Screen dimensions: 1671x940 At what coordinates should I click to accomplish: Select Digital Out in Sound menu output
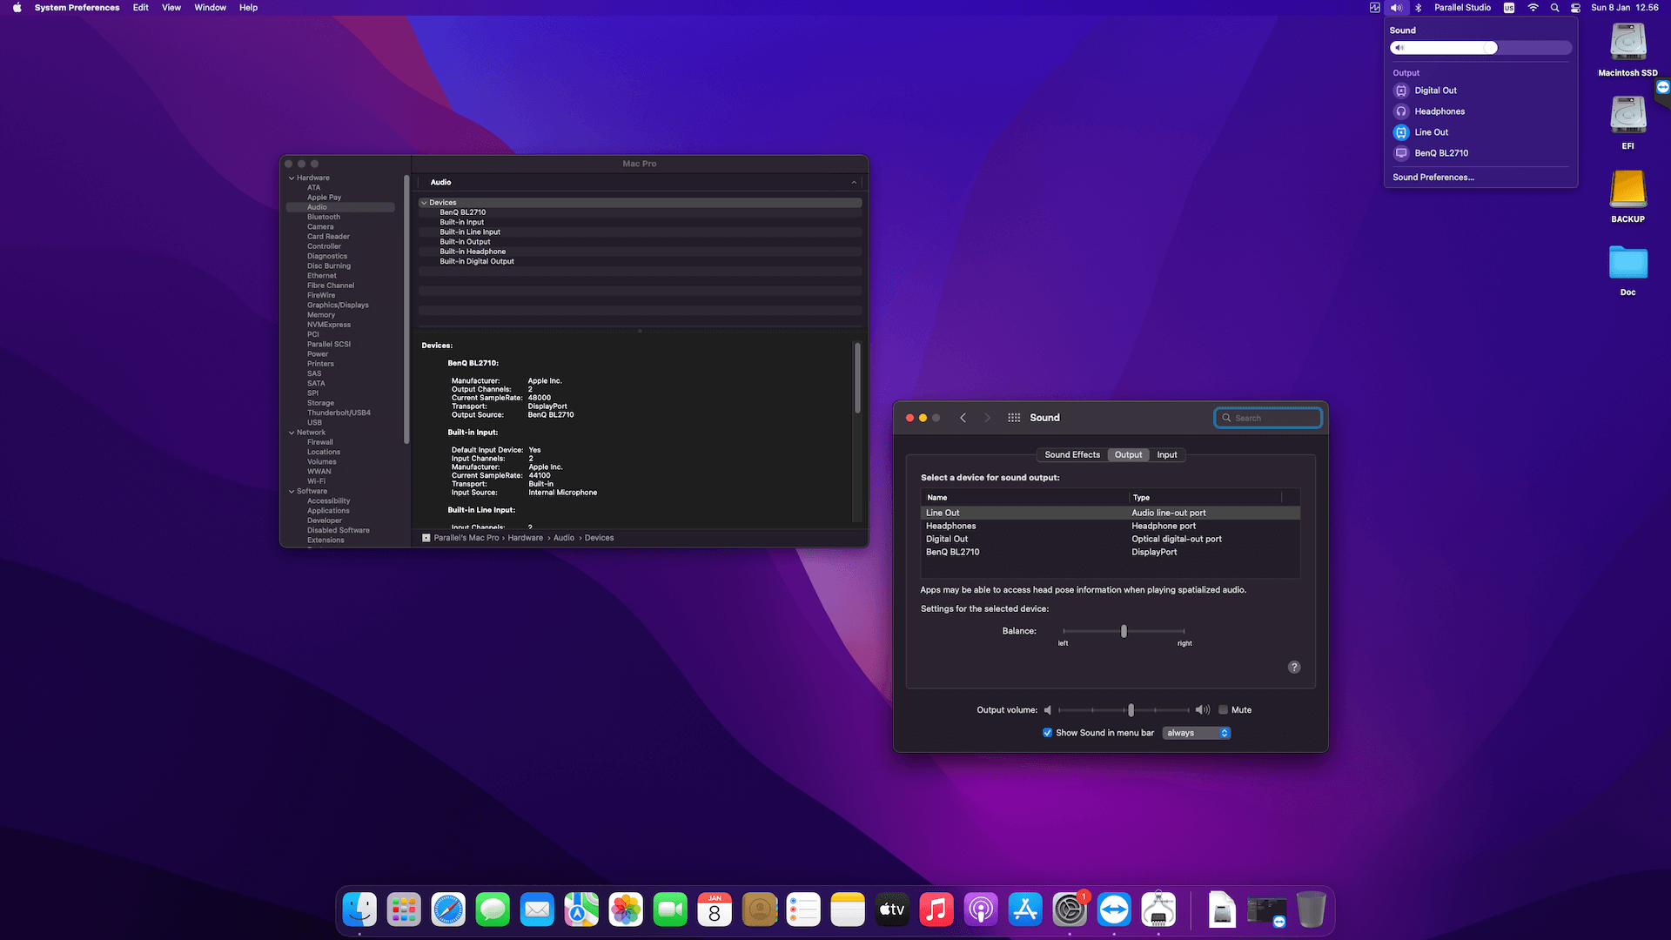coord(1435,91)
